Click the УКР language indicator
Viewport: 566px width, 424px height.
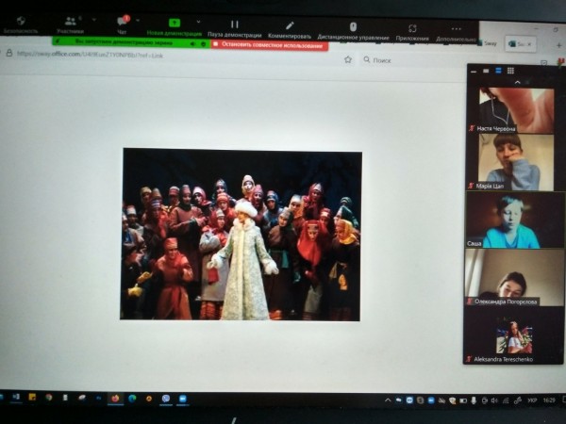click(x=532, y=400)
